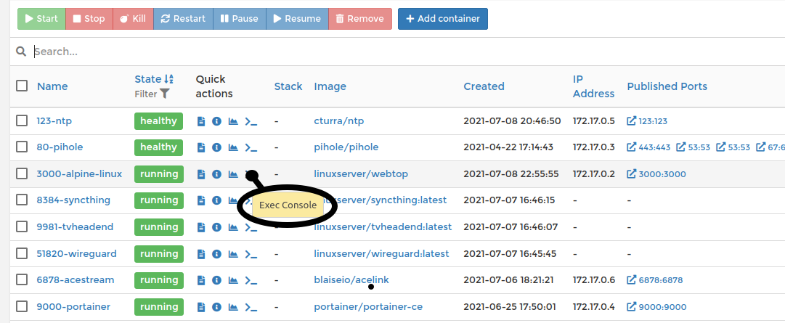Sort the table by the Name column header
The width and height of the screenshot is (785, 323).
tap(52, 86)
